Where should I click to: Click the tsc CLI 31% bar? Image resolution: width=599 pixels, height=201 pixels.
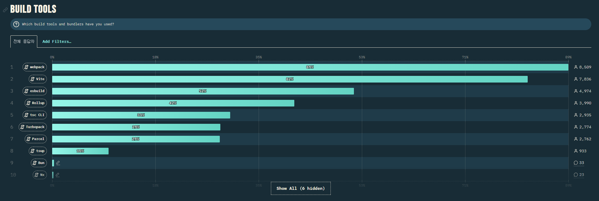(141, 115)
